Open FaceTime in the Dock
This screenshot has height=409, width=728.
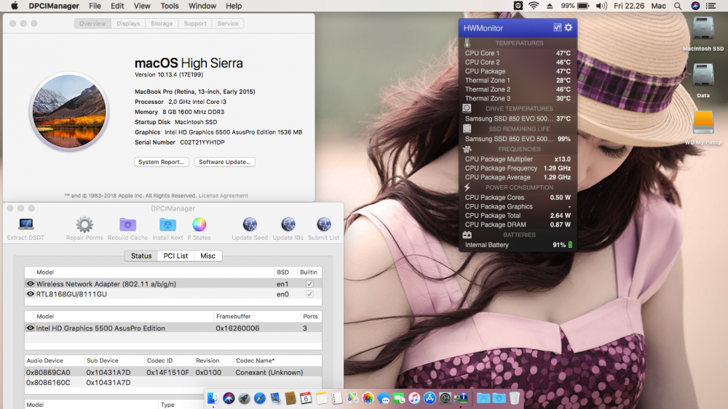click(399, 398)
